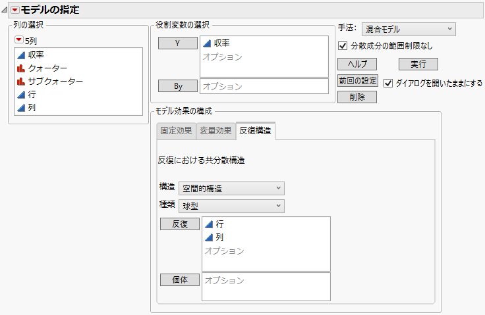Click the red triangle beside モデルの指定
Image resolution: width=485 pixels, height=315 pixels.
(x=14, y=10)
